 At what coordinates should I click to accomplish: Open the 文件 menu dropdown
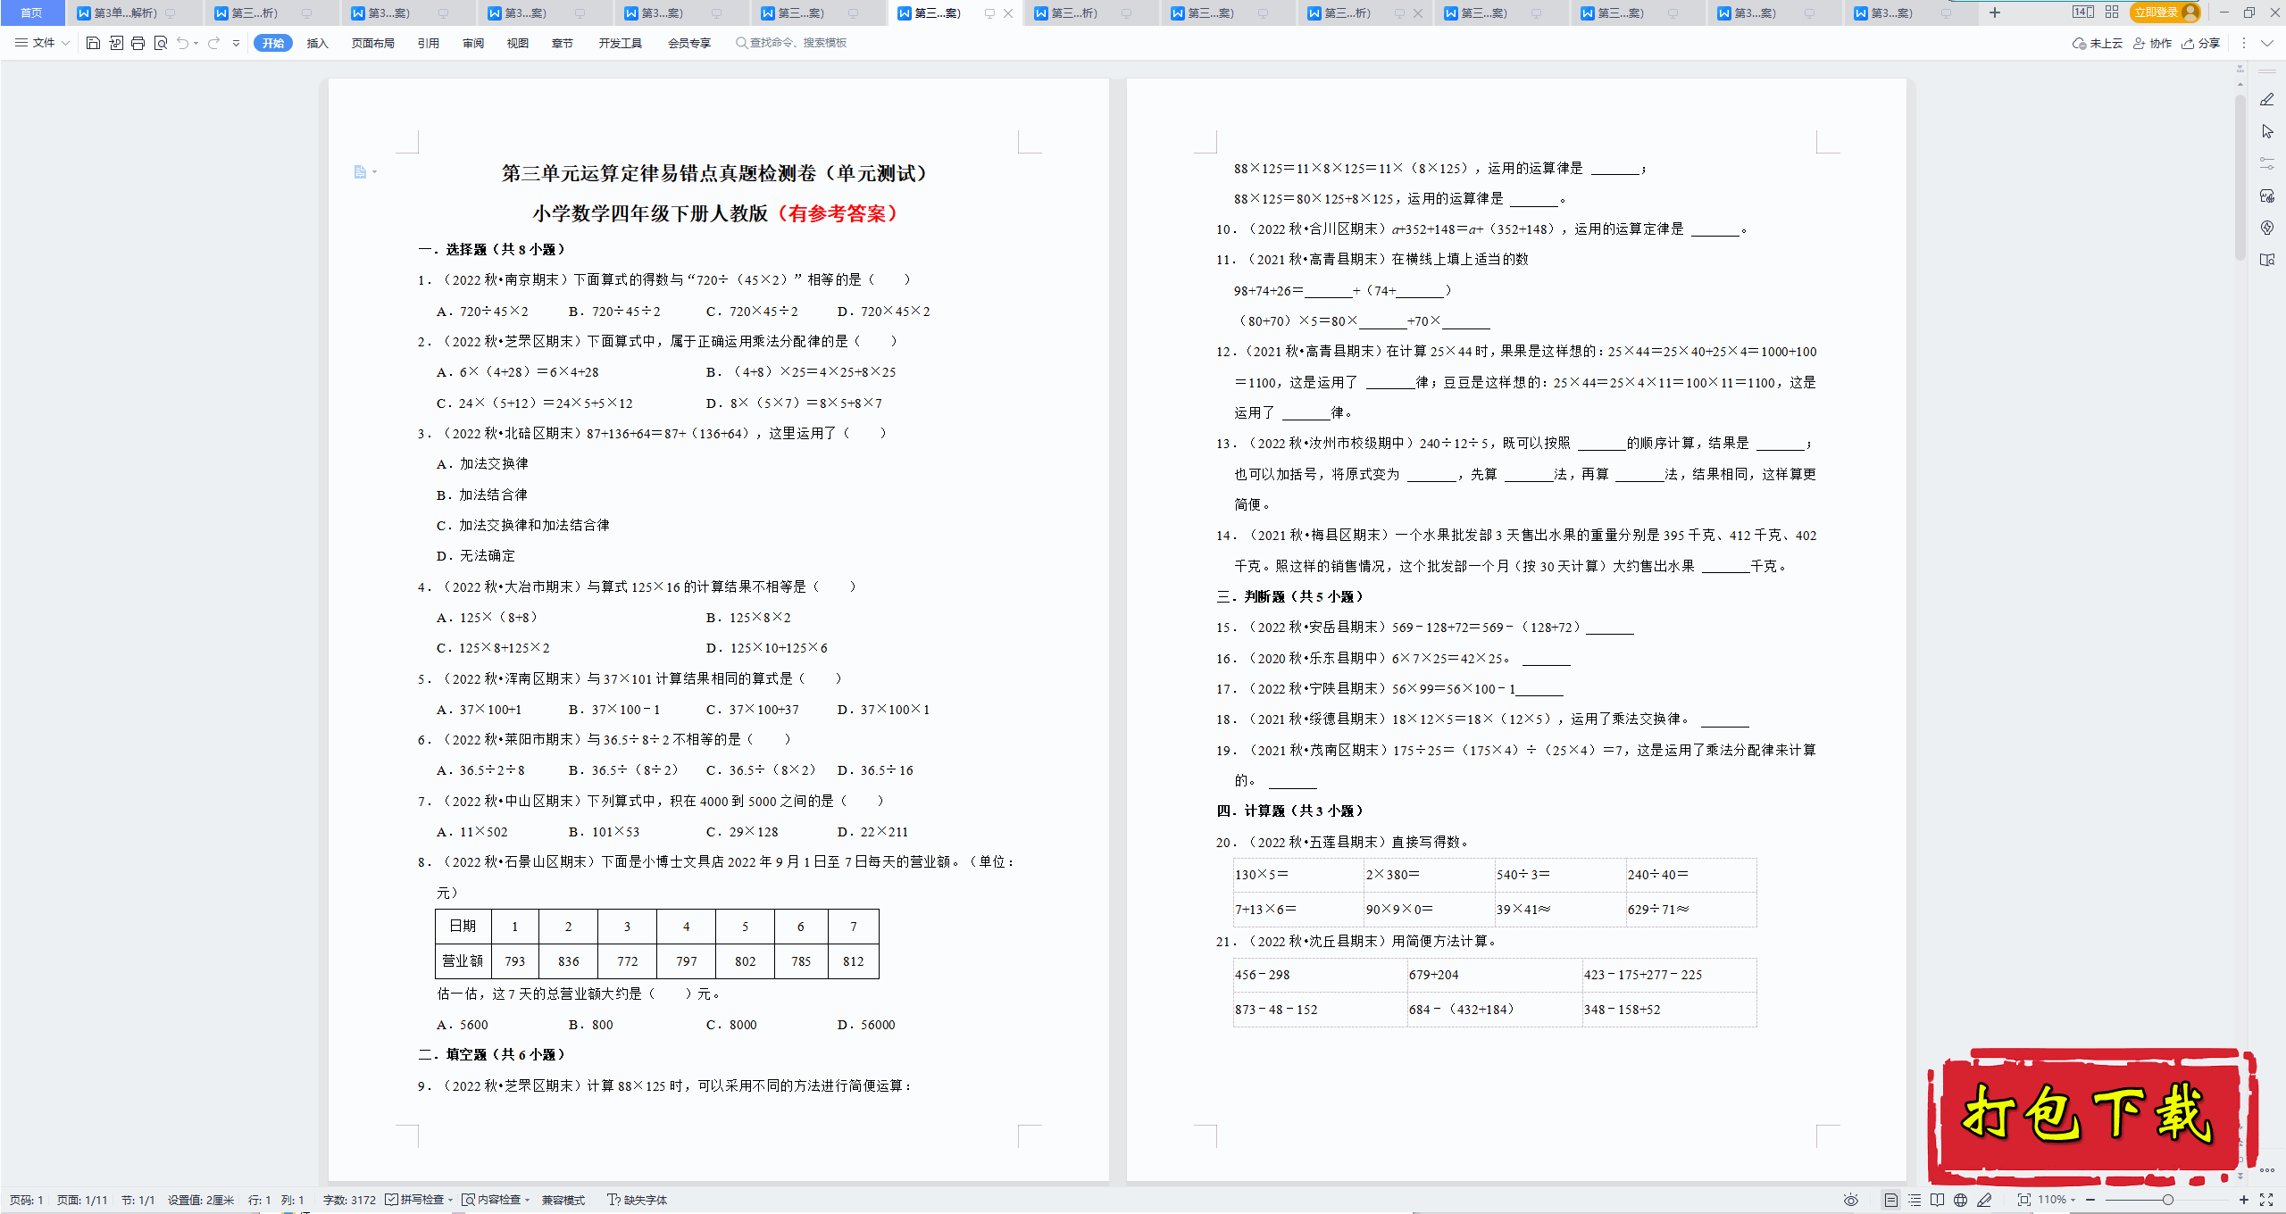[x=43, y=43]
